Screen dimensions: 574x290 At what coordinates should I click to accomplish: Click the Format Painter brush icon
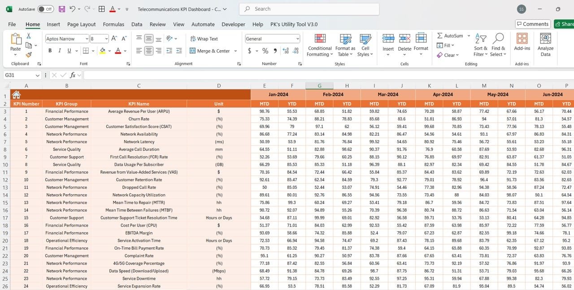(x=29, y=55)
